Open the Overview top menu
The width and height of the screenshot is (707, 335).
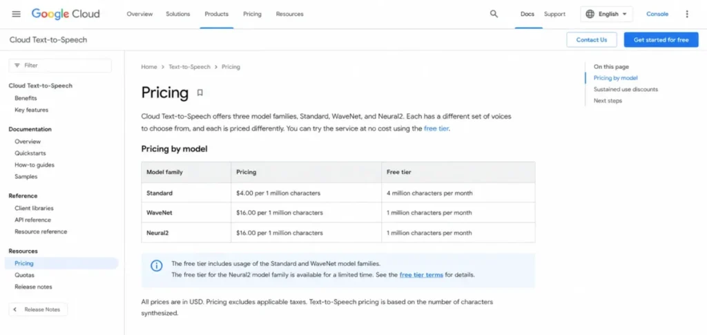tap(139, 14)
